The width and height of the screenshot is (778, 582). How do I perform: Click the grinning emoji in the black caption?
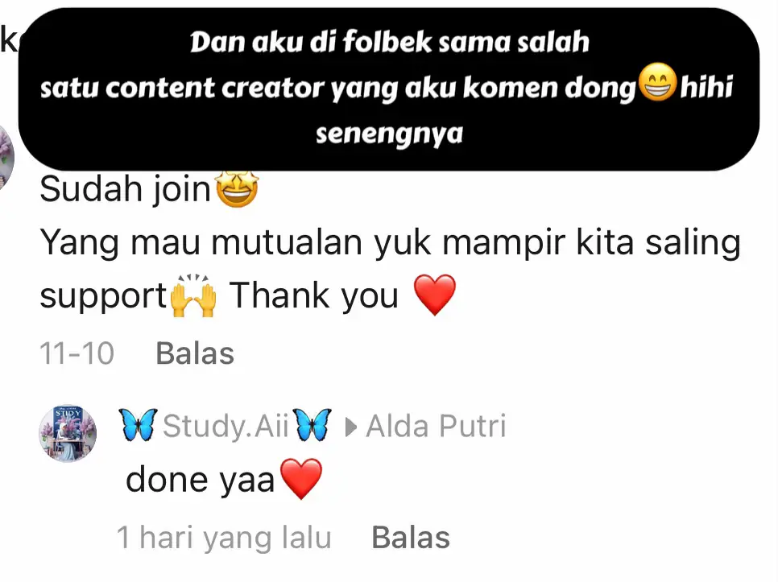657,82
